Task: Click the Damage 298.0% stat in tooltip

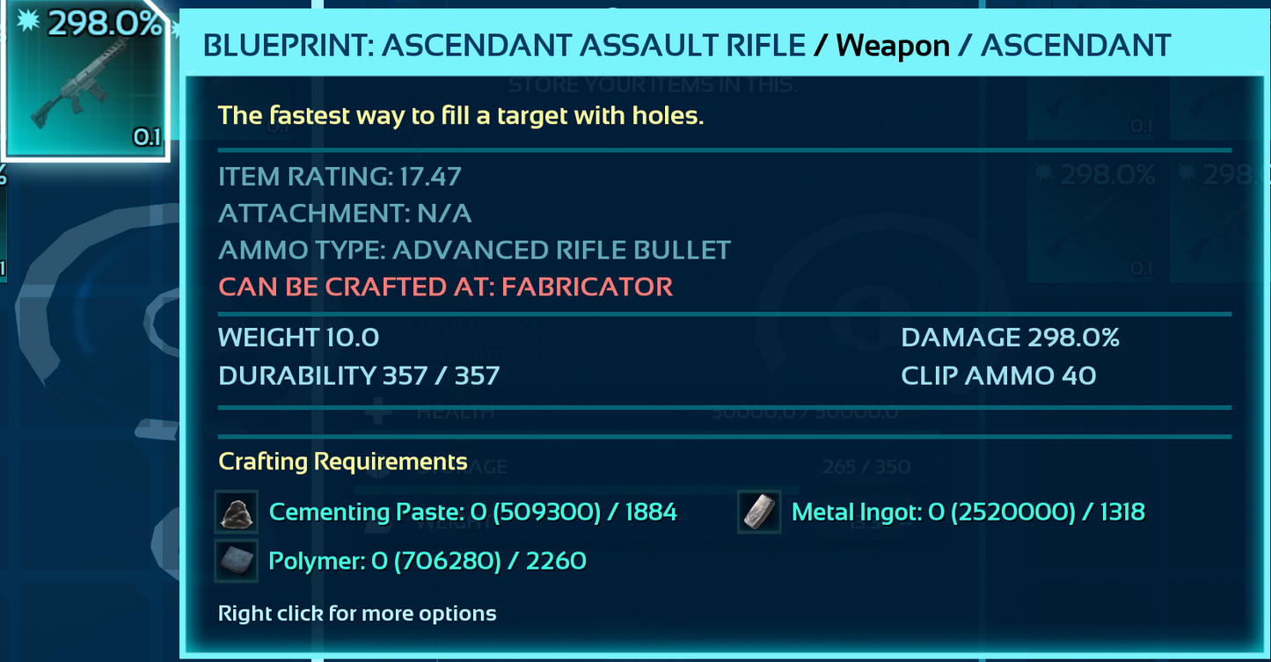Action: (1010, 338)
